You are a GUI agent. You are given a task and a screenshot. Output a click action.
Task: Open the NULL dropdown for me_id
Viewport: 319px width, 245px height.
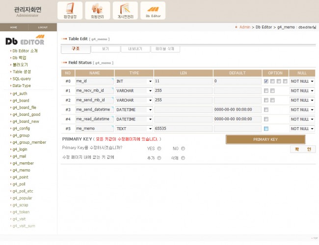pyautogui.click(x=302, y=81)
